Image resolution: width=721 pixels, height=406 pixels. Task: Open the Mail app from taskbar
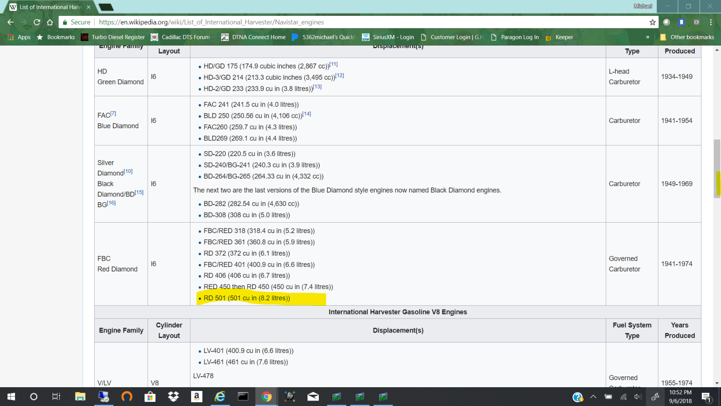(313, 397)
